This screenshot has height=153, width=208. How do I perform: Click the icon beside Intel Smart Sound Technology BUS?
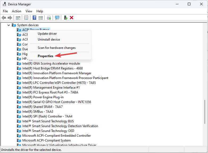[19, 121]
